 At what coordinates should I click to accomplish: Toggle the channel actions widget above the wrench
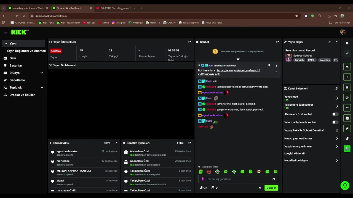tap(347, 118)
